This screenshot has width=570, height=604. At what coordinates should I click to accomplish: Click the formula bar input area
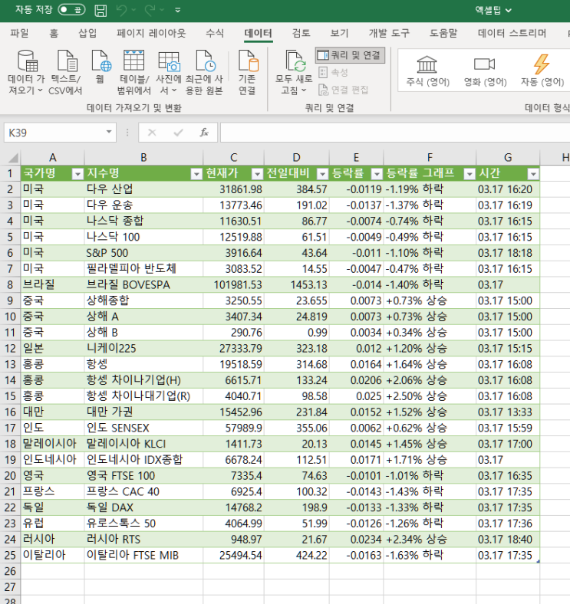395,133
